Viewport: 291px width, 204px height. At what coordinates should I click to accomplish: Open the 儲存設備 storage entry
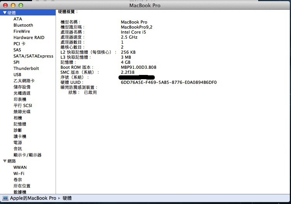click(x=22, y=87)
